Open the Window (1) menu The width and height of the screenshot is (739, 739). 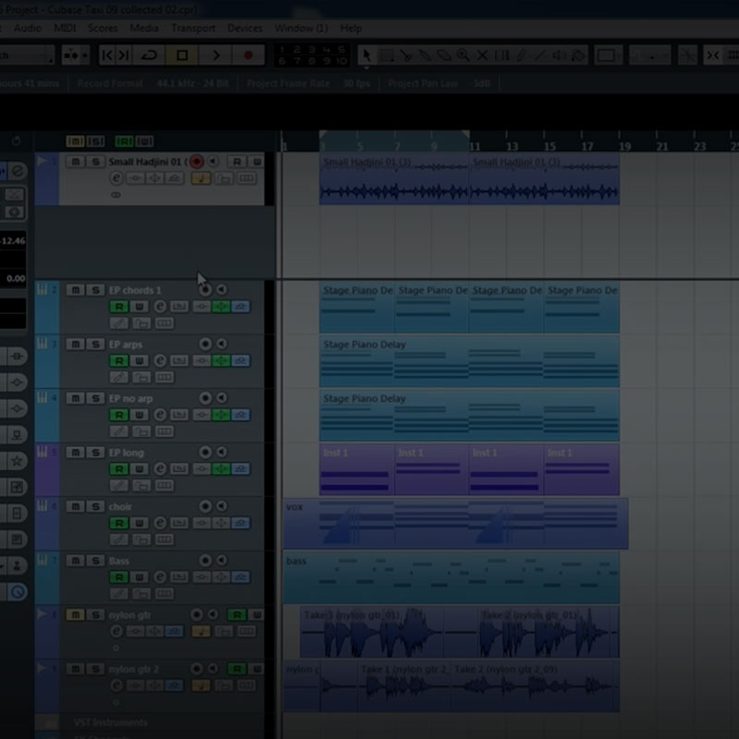(301, 29)
